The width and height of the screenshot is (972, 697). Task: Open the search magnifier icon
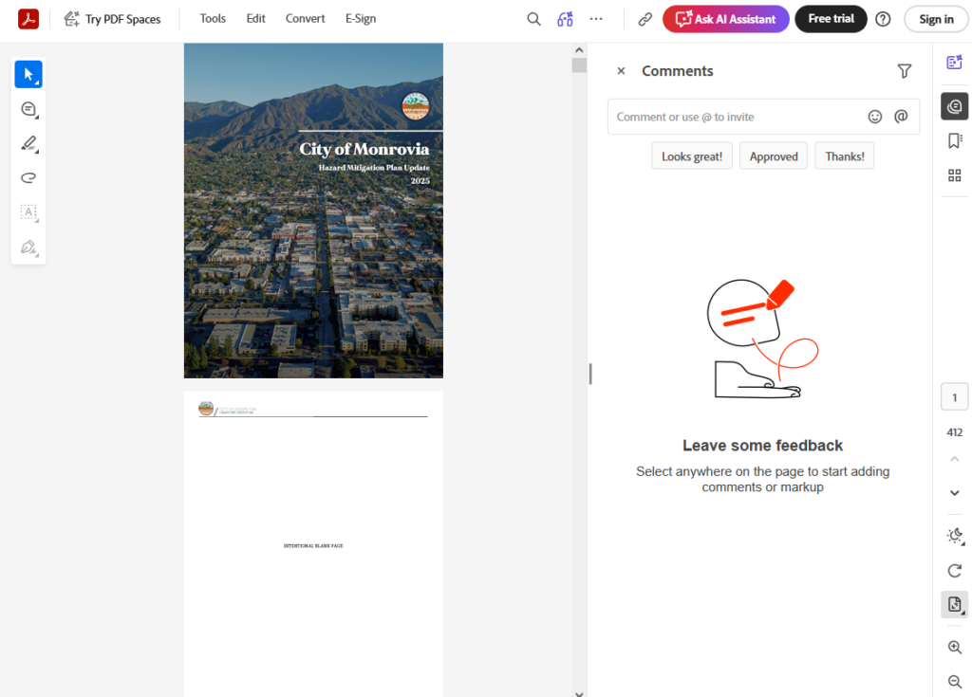click(x=534, y=19)
